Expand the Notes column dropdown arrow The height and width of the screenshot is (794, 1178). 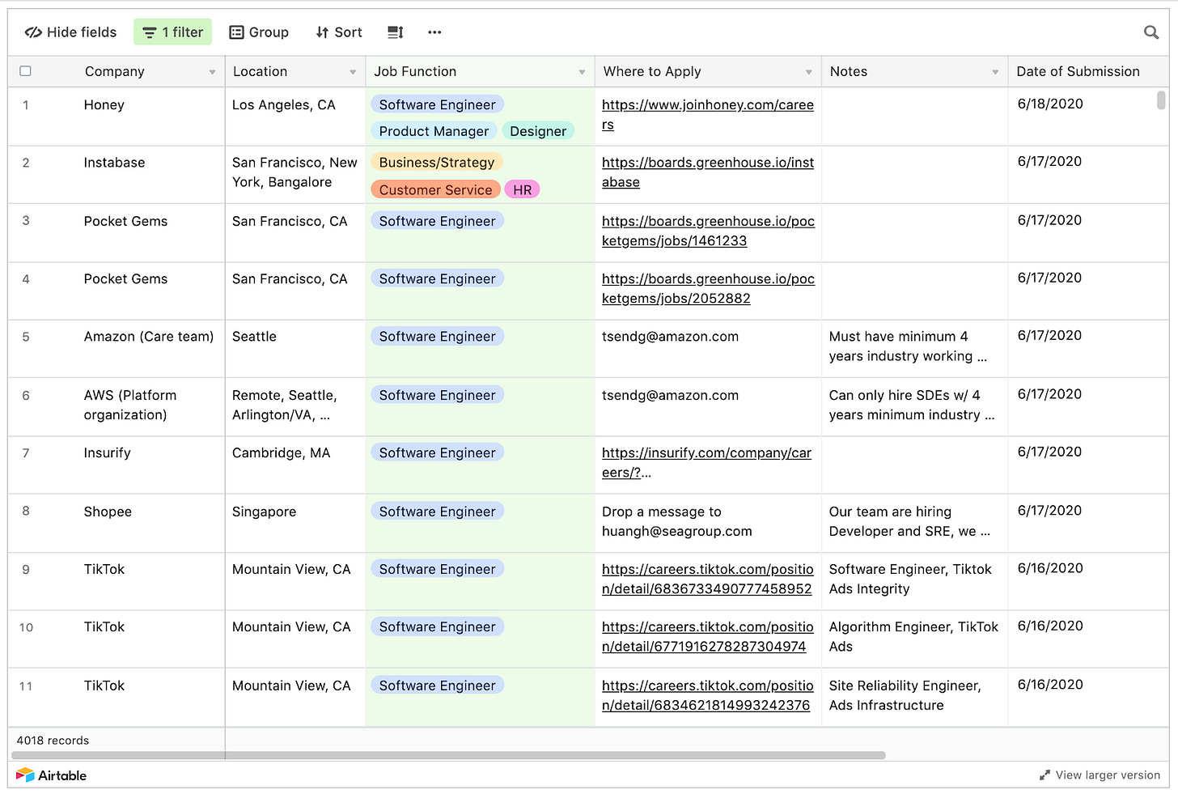click(x=995, y=72)
